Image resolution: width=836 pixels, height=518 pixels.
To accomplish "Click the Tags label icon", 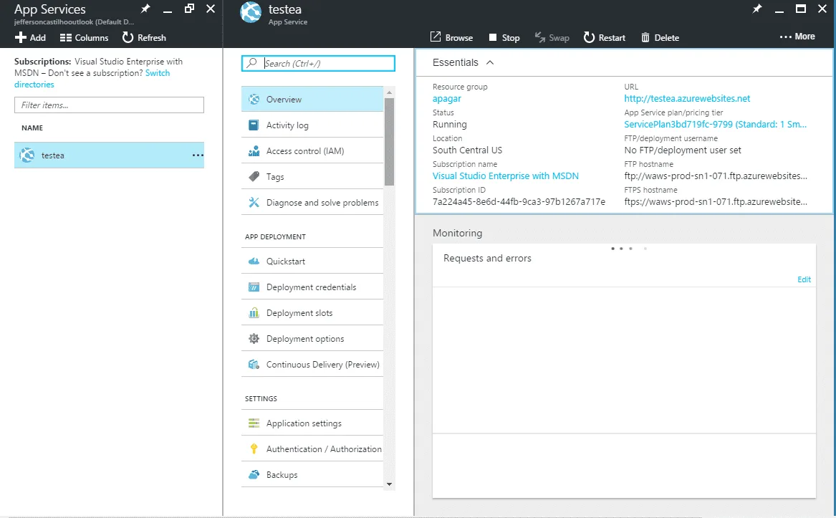I will (x=254, y=176).
